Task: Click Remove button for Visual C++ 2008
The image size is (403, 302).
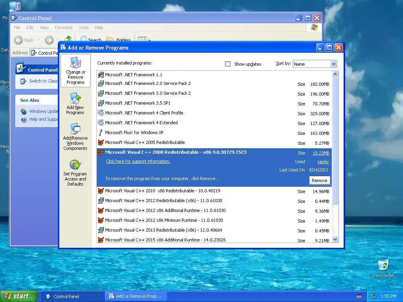Action: coord(320,180)
